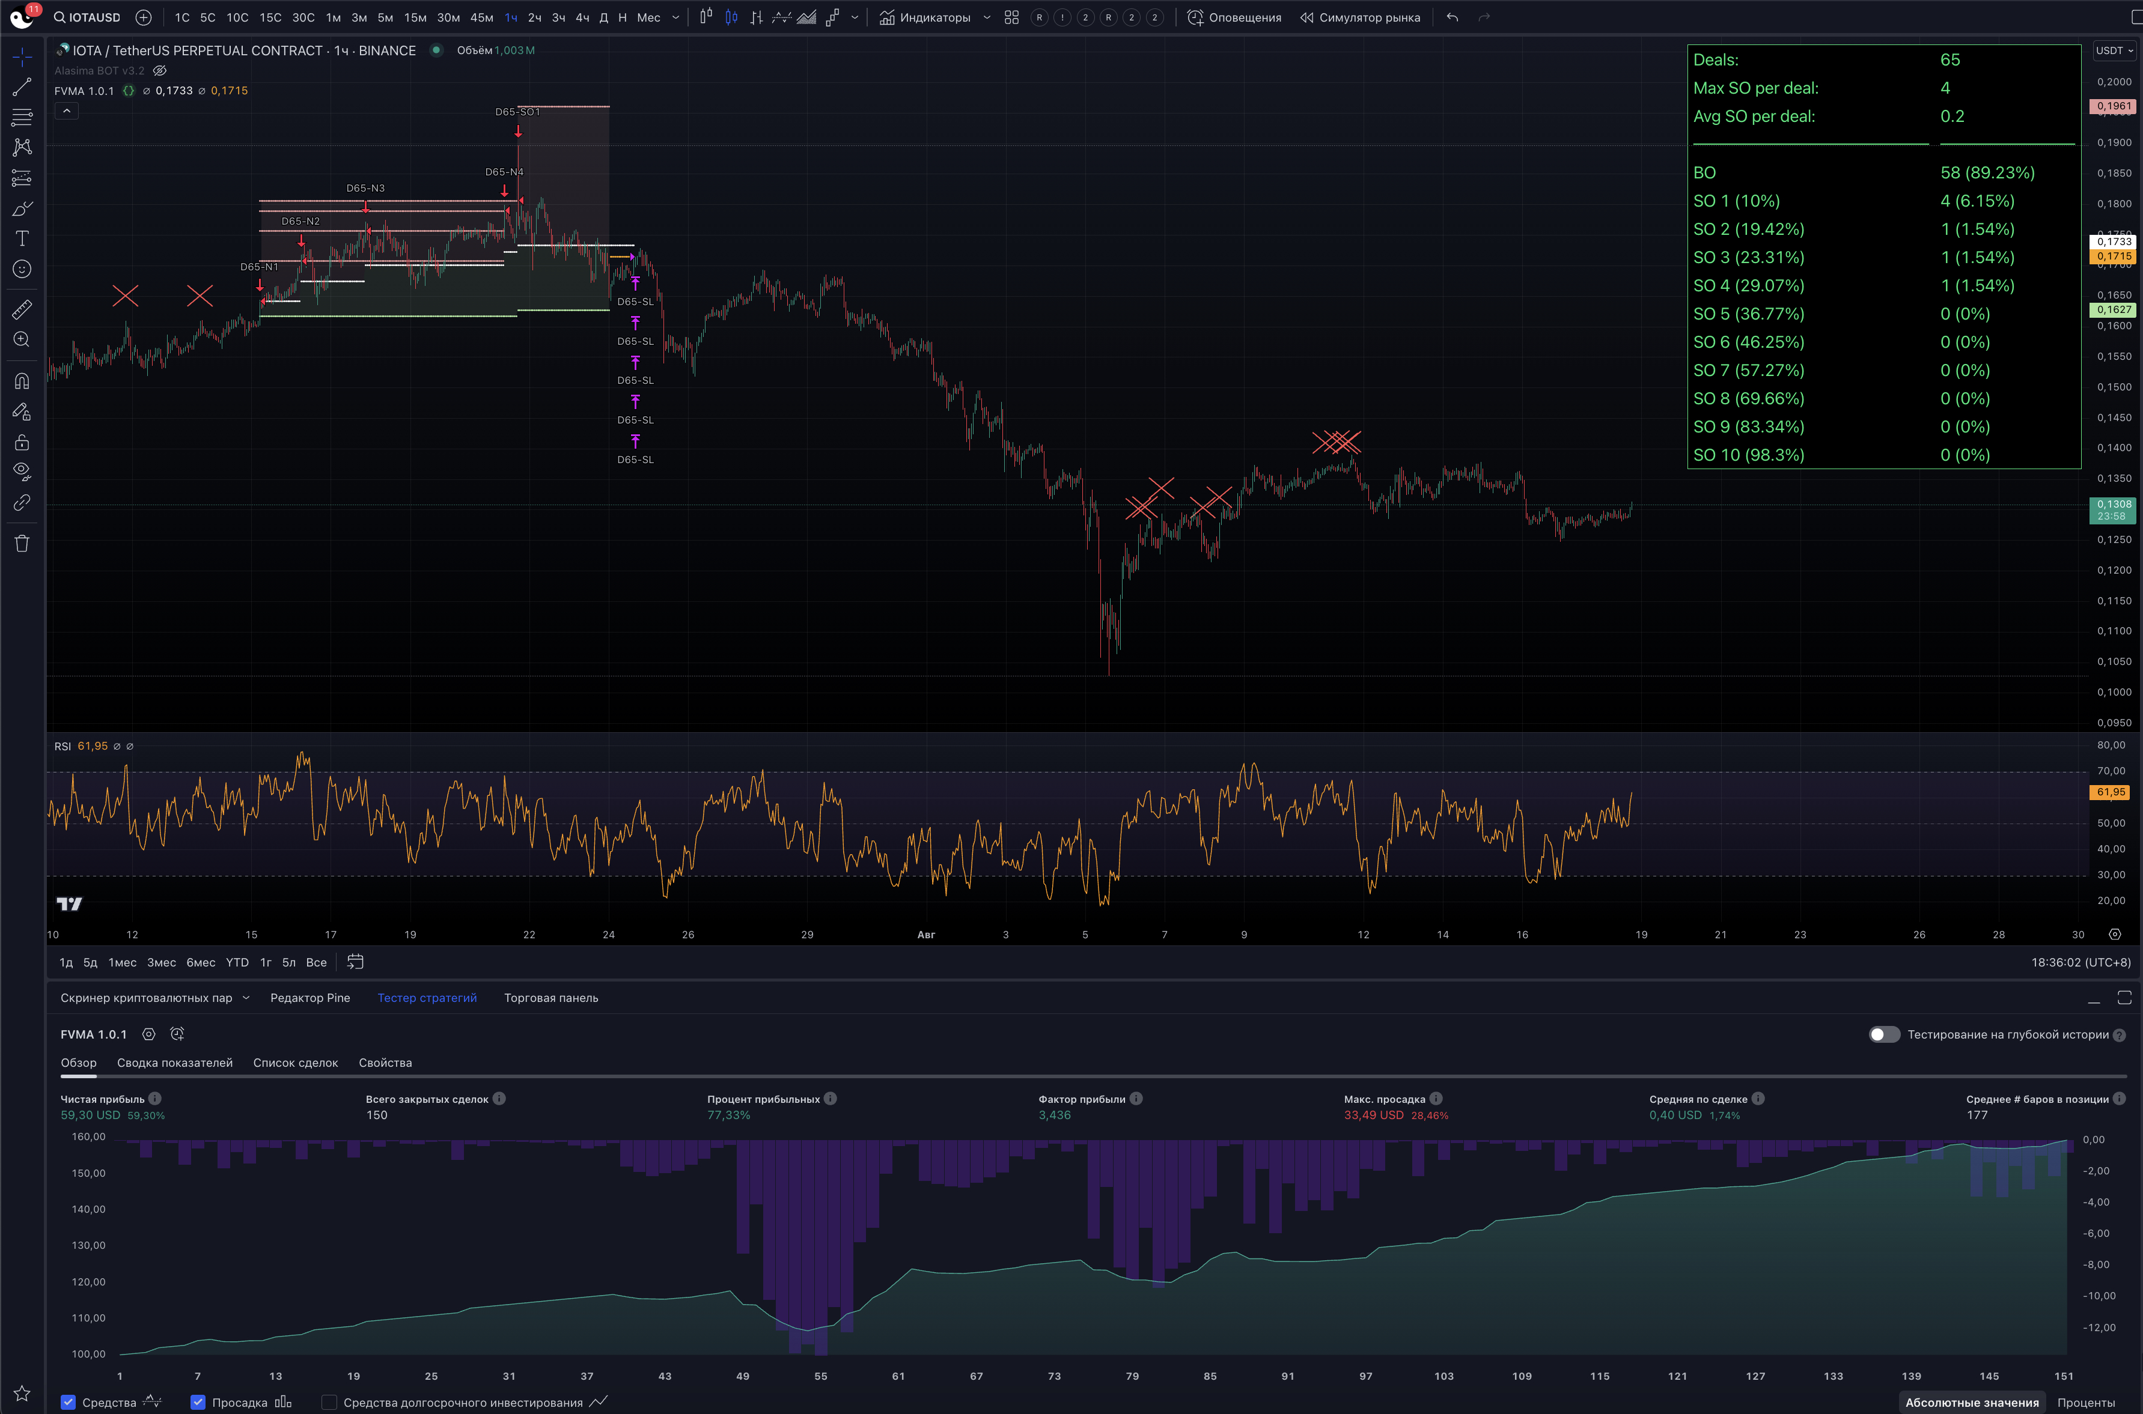This screenshot has height=1414, width=2143.
Task: Open the chart layout grid selector
Action: tap(1012, 17)
